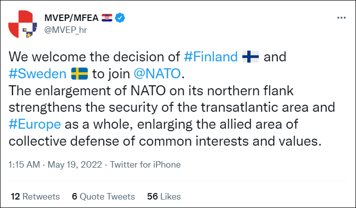This screenshot has height=208, width=356.
Task: Click the Croatian flag beside the name
Action: [x=107, y=18]
